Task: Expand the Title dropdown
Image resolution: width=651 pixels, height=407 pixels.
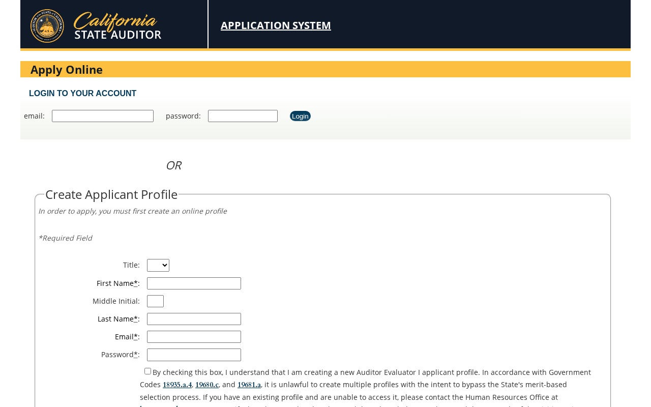Action: (x=158, y=266)
